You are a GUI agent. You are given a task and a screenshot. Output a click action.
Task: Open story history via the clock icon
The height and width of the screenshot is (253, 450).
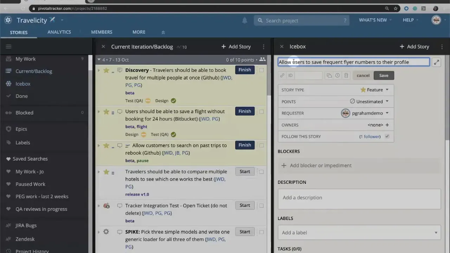337,75
